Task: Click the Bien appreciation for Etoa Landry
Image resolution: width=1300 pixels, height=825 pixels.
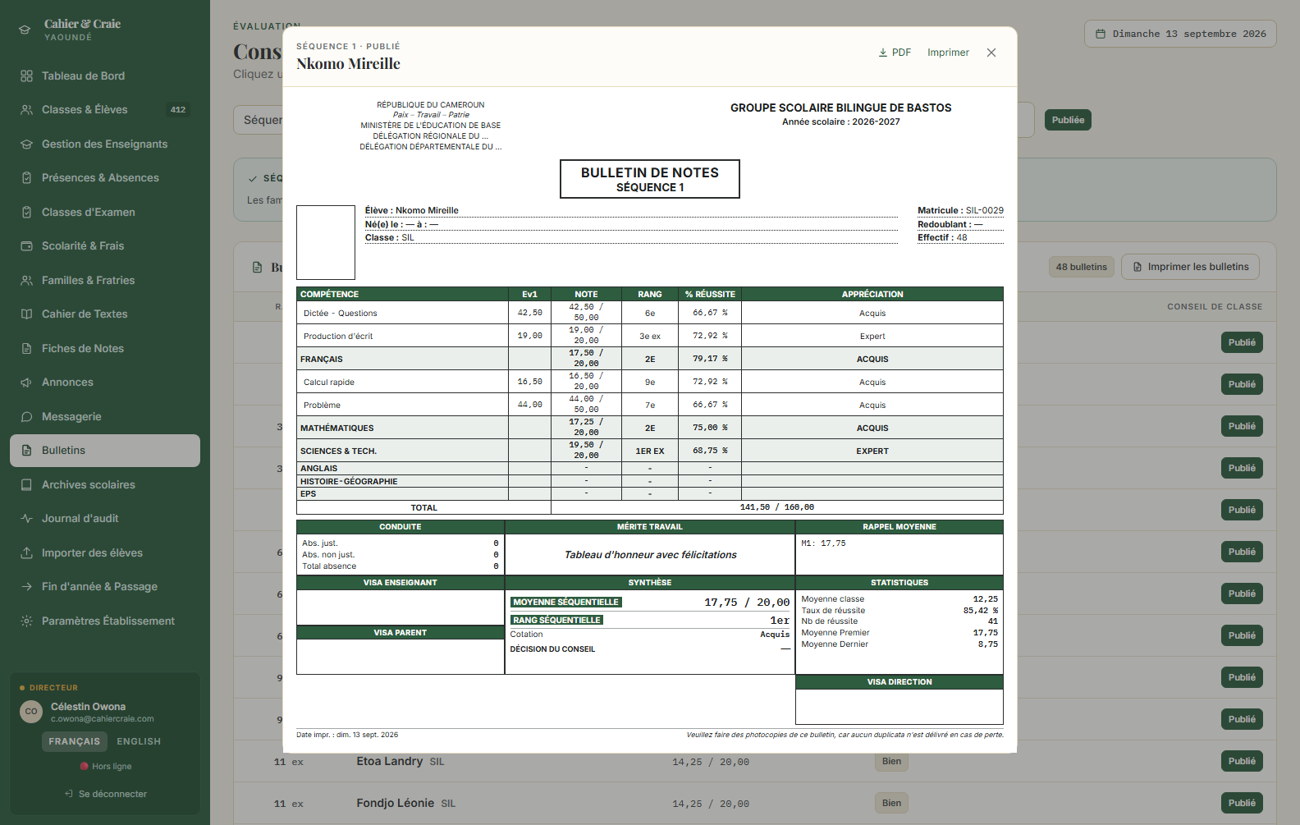Action: click(891, 761)
